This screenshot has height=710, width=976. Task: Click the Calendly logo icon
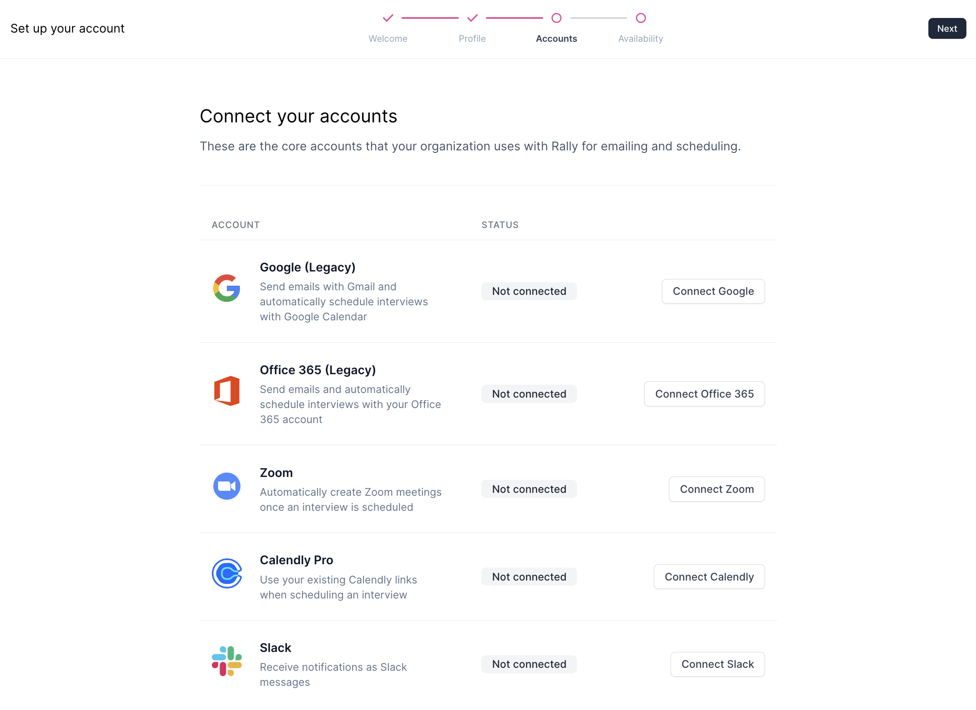[x=226, y=573]
